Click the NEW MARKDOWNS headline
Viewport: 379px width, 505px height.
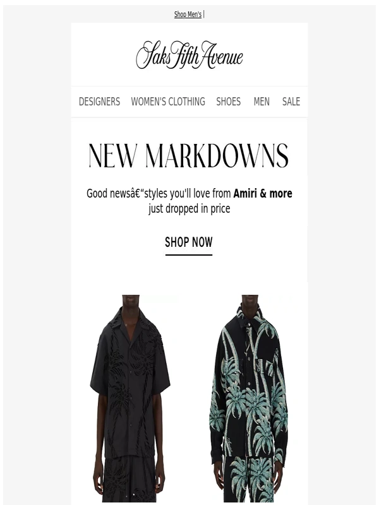[189, 156]
